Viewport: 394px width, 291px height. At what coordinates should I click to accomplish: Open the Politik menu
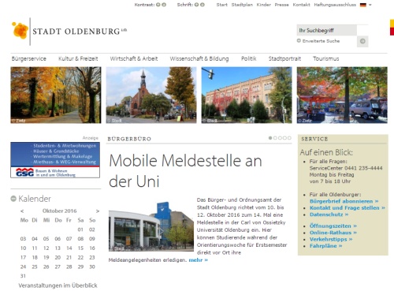point(248,58)
